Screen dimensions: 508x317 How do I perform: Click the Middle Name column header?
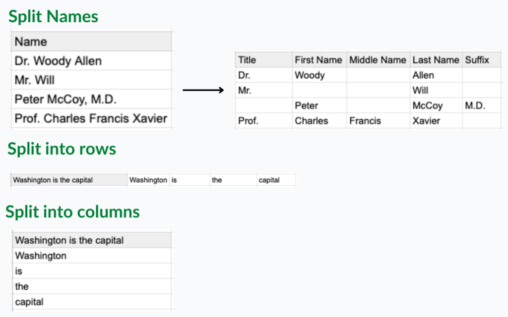coord(379,60)
